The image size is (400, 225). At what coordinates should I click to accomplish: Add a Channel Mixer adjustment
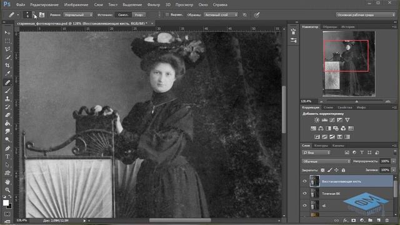[x=343, y=128]
